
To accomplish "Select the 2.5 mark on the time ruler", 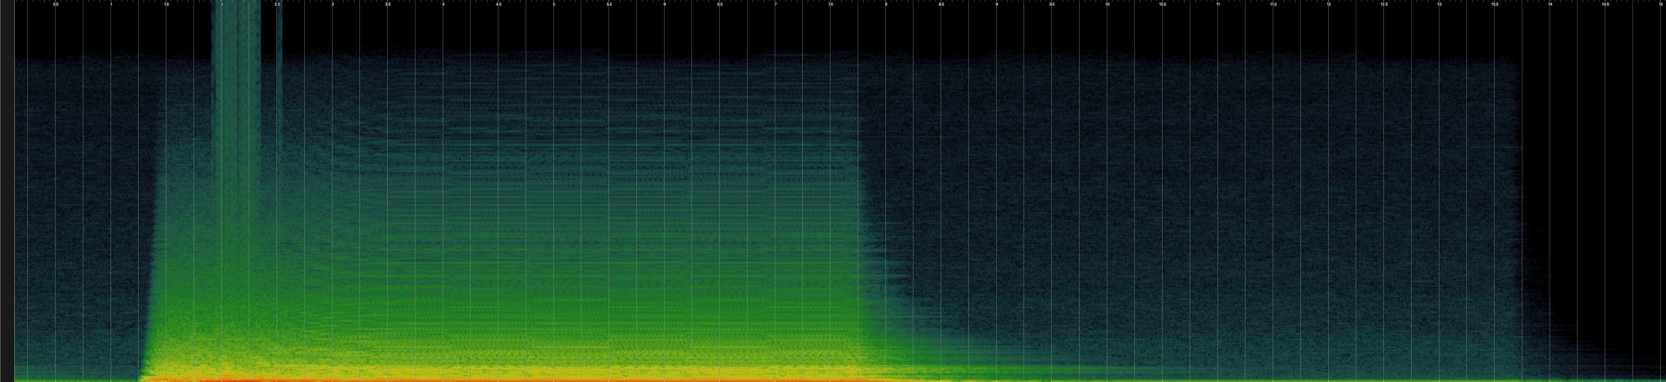I will coord(277,4).
